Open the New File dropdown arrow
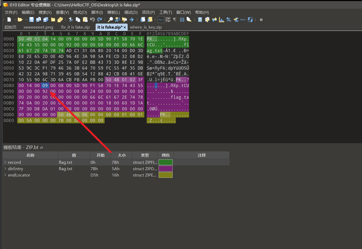This screenshot has width=362, height=249. pyautogui.click(x=15, y=20)
